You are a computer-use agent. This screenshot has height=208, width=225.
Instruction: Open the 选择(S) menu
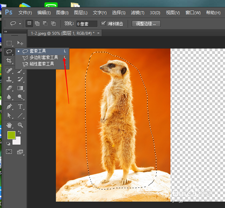tap(119, 12)
